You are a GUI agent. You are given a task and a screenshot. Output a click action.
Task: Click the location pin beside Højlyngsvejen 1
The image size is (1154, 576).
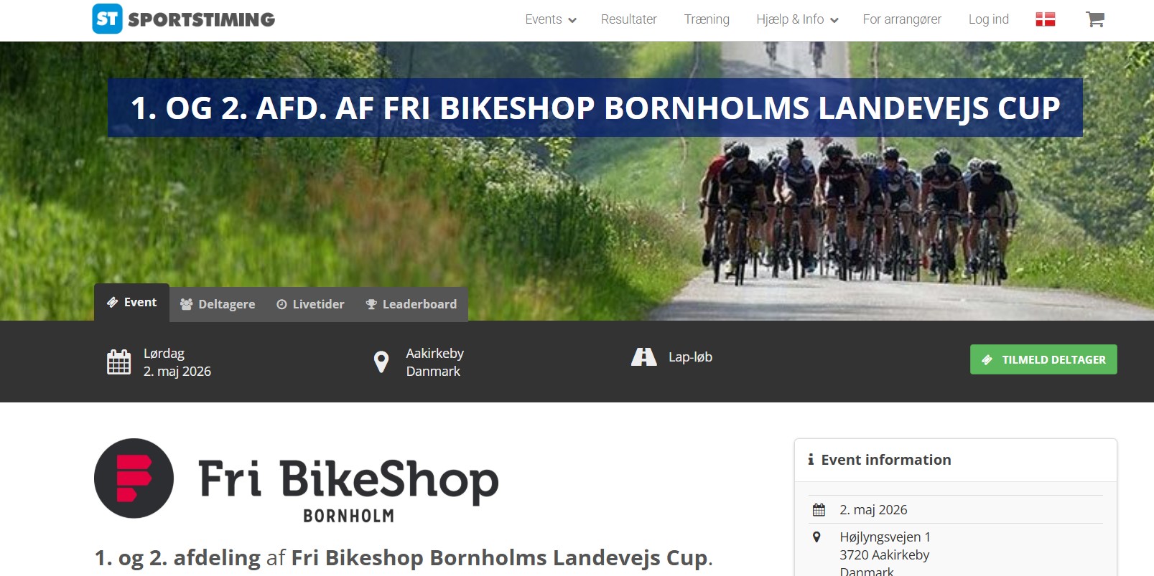[816, 537]
